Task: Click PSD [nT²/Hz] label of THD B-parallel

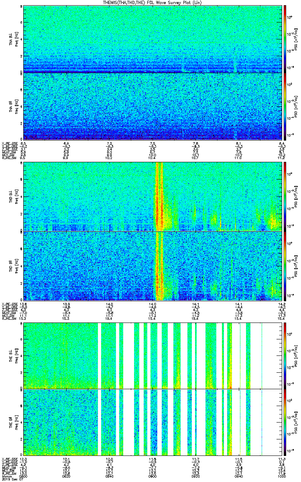Action: click(295, 266)
